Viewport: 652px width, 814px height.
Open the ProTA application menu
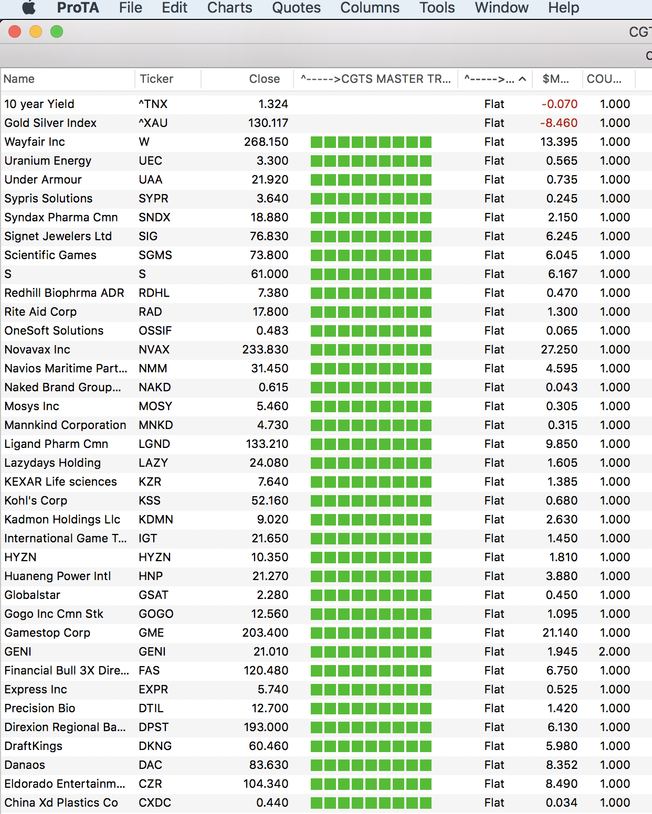78,8
